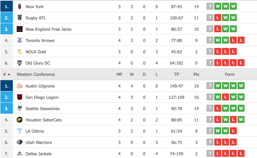Image resolution: width=257 pixels, height=158 pixels.
Task: Click New York's upcoming match question mark
Action: (210, 6)
